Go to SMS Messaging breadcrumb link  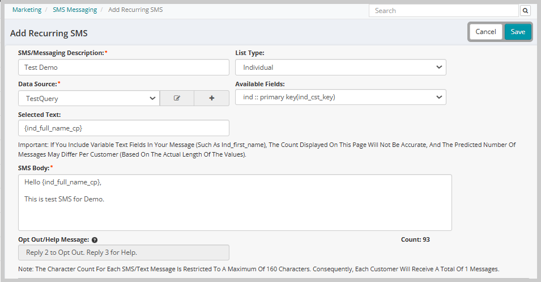[x=75, y=10]
